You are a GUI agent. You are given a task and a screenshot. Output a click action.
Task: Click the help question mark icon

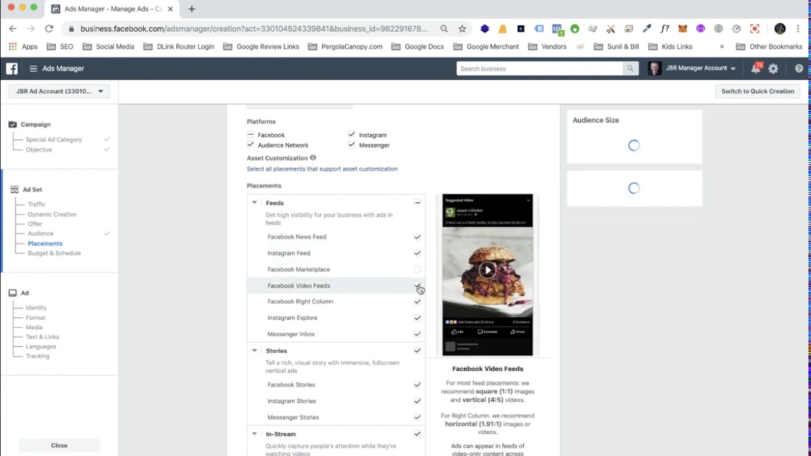click(799, 68)
